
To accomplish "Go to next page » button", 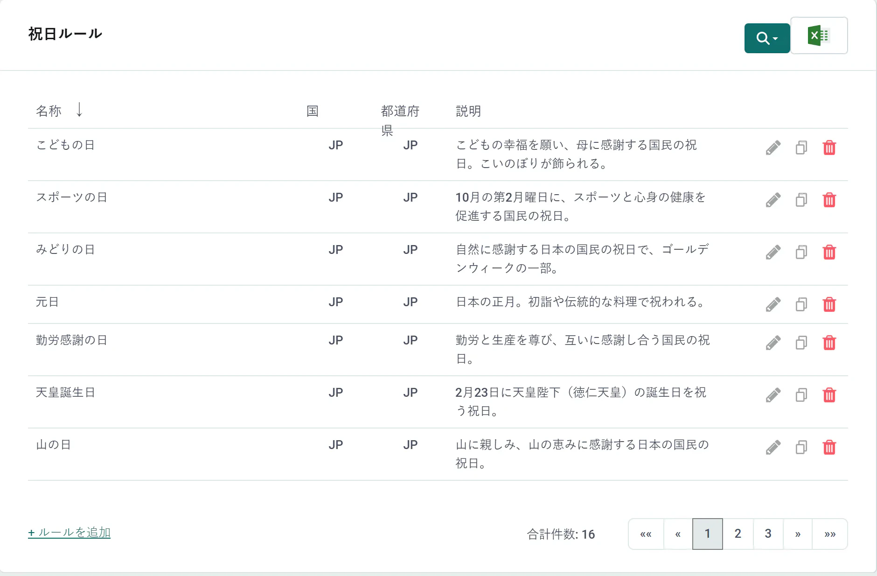I will pos(798,534).
